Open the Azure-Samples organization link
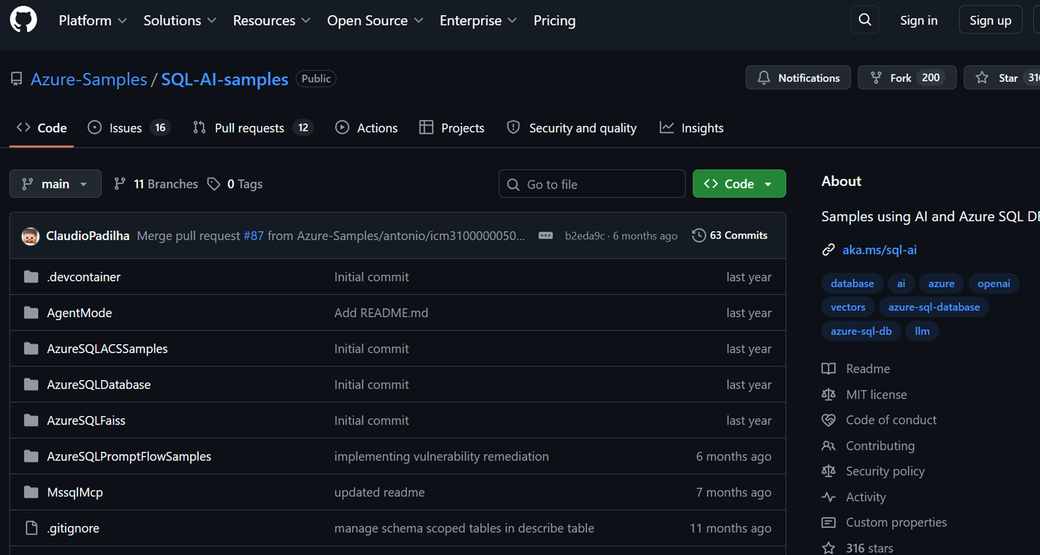The image size is (1040, 555). coord(89,79)
